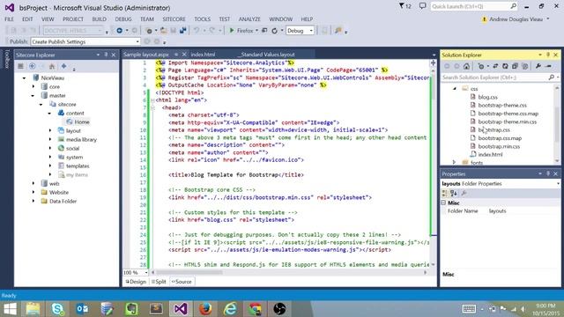Screen dimensions: 564x317
Task: Collapse the css folder in Solution Explorer
Action: coord(455,88)
